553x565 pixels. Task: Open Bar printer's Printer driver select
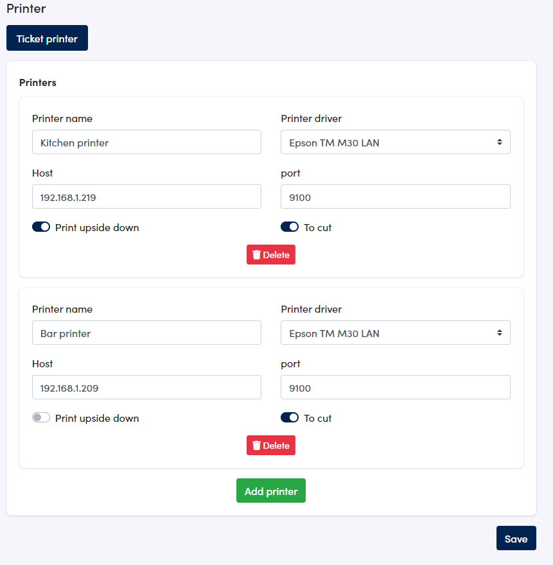coord(396,333)
